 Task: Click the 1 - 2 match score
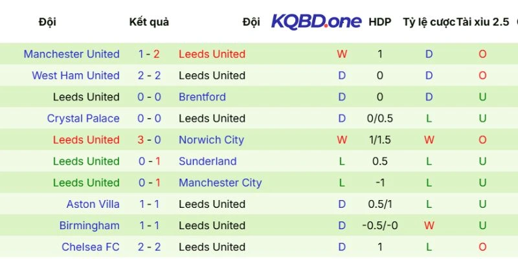[x=149, y=54]
